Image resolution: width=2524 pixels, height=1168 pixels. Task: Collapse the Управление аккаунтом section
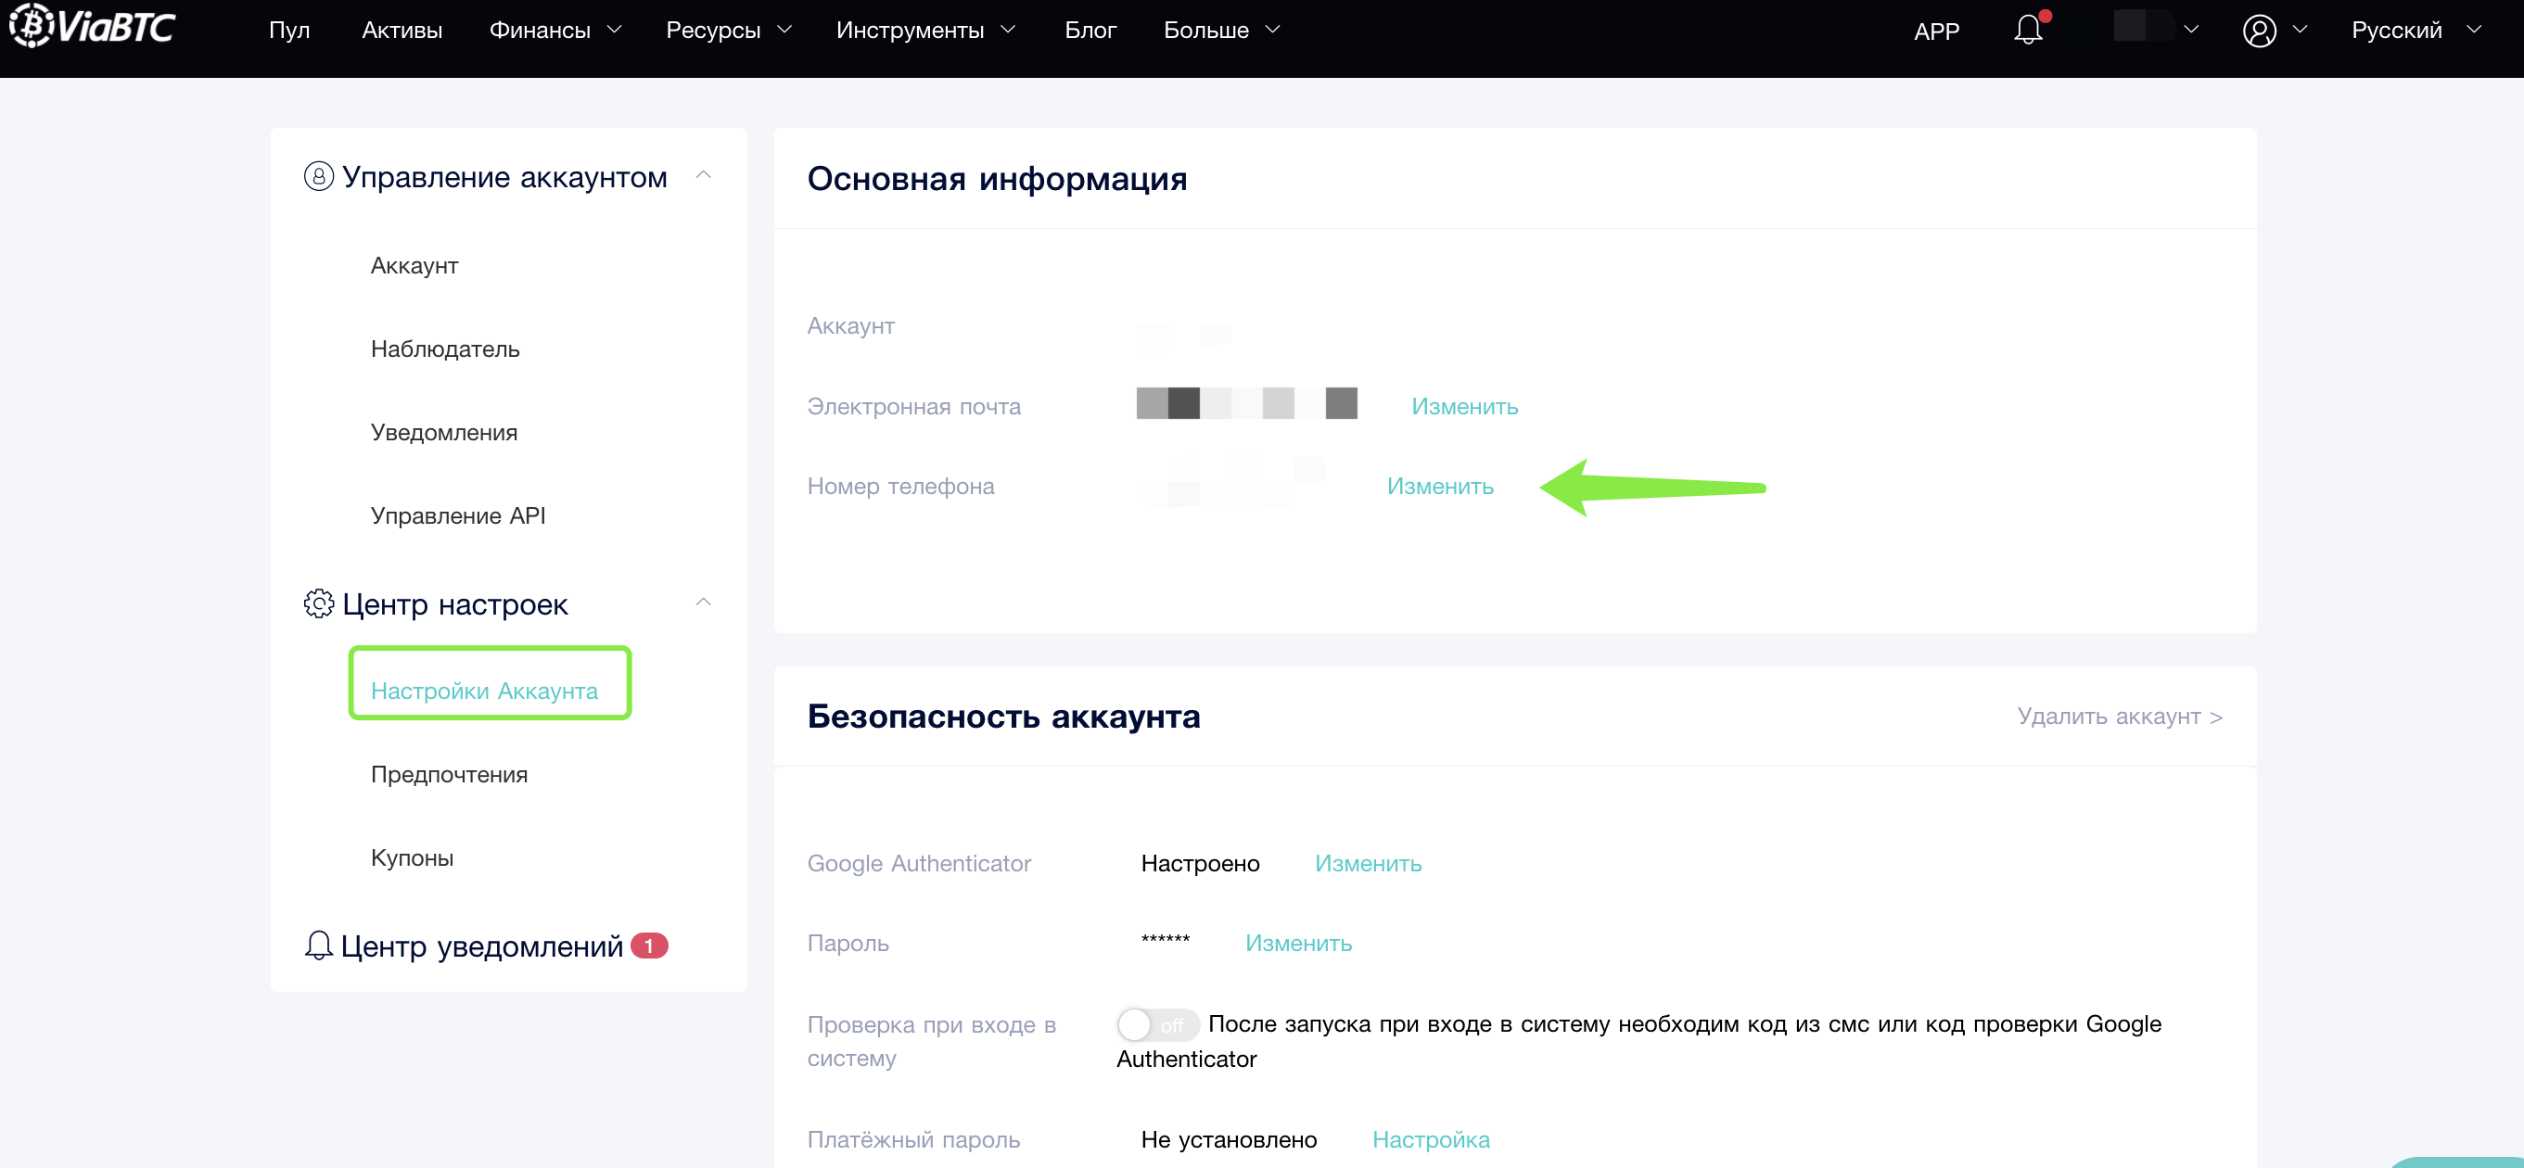(703, 175)
